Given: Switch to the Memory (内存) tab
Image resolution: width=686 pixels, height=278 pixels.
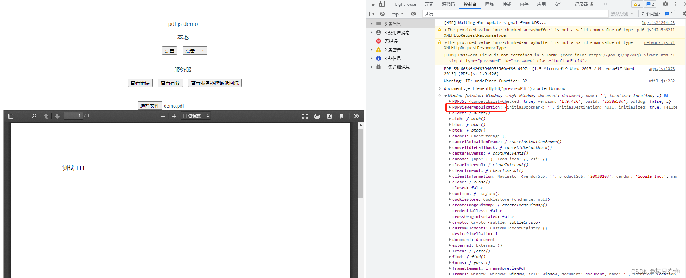Looking at the screenshot, I should pos(524,4).
